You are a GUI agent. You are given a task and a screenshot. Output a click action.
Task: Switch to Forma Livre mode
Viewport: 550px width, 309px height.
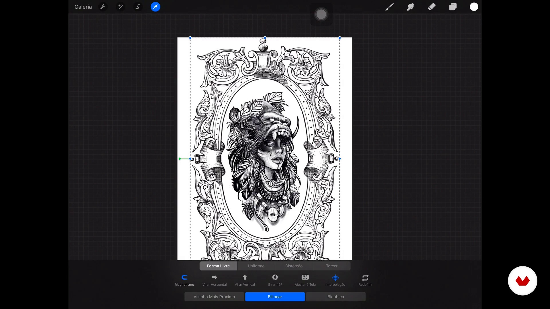[x=218, y=266]
